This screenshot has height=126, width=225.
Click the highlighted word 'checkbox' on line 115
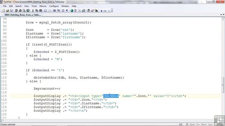coord(111,96)
